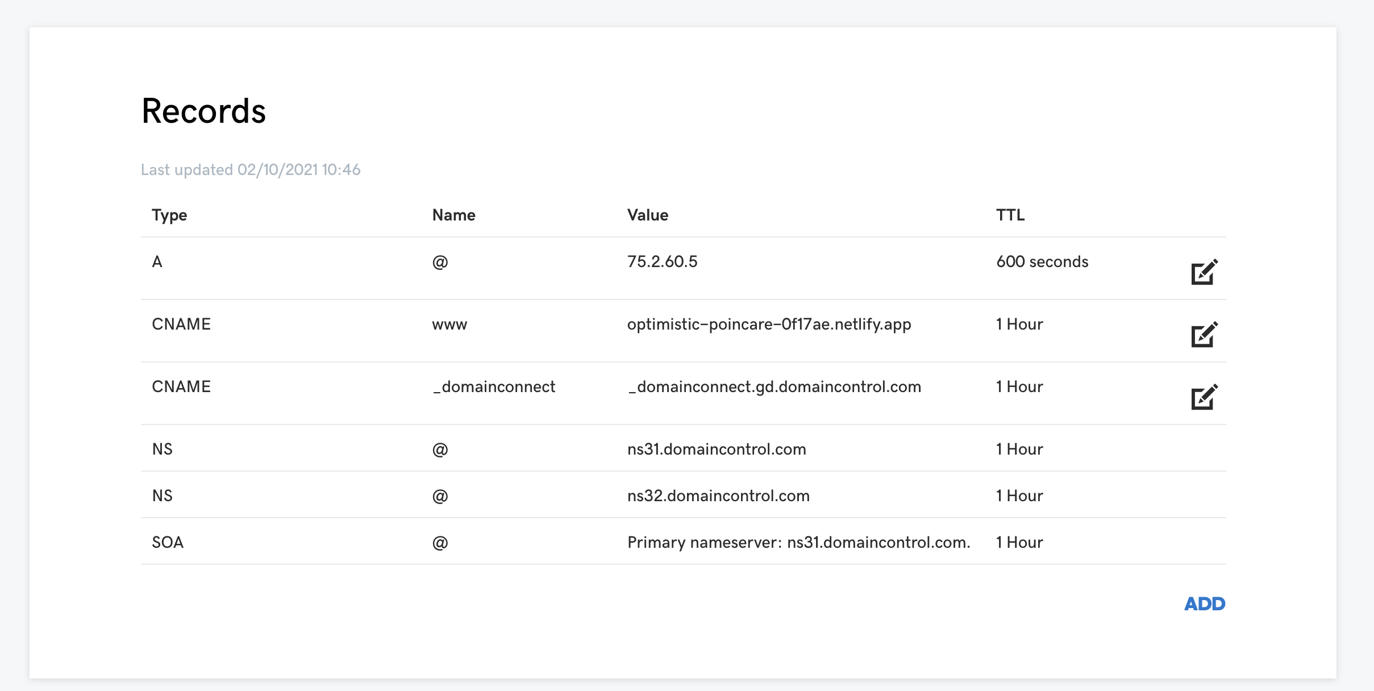Click the www name cell

449,325
